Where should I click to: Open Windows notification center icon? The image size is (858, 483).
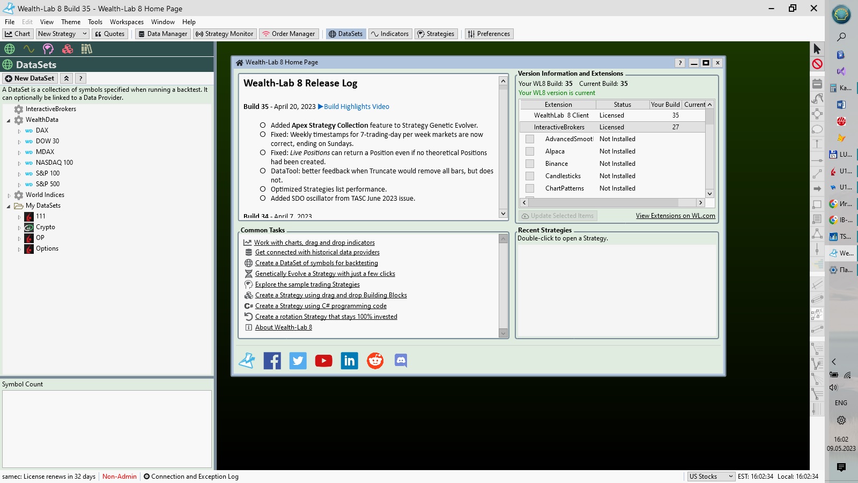click(841, 467)
